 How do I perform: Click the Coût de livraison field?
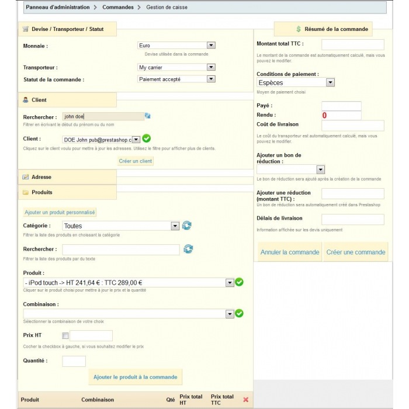(353, 126)
